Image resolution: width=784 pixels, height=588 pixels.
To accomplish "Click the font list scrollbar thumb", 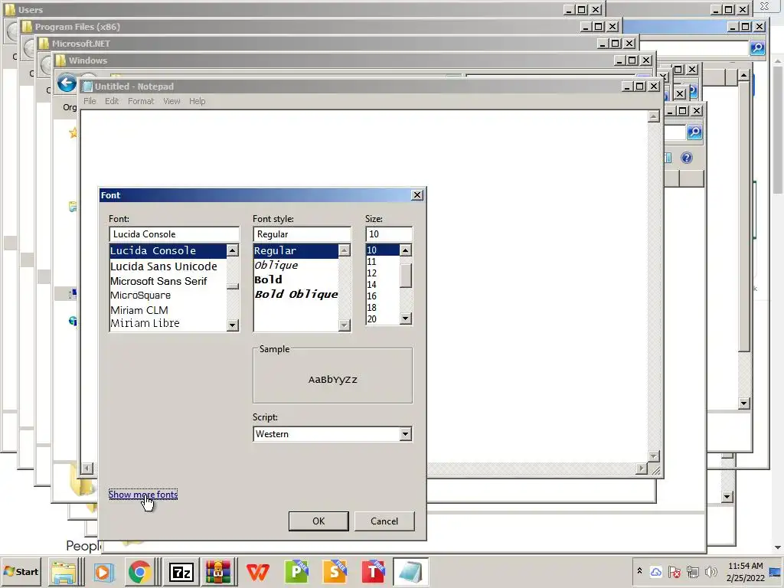I will (x=233, y=286).
